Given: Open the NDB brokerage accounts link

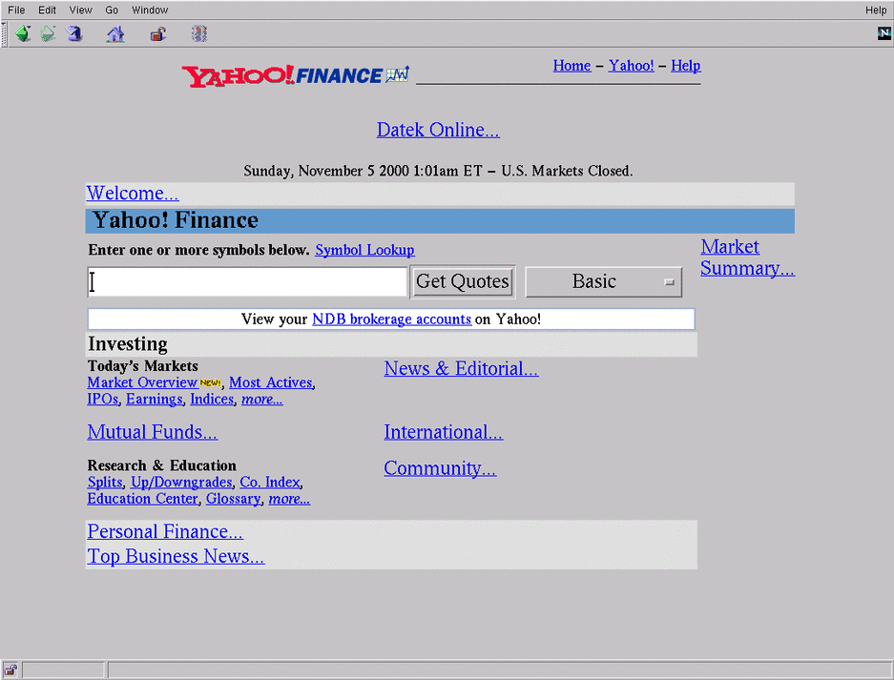Looking at the screenshot, I should coord(392,319).
